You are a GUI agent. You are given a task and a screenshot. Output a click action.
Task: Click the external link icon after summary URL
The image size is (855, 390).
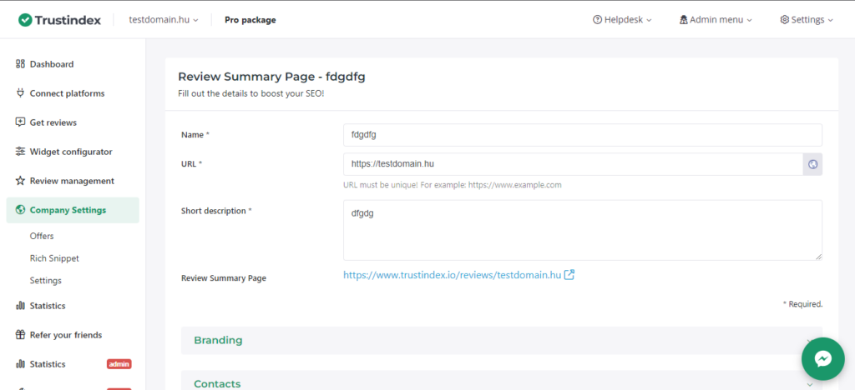point(569,274)
